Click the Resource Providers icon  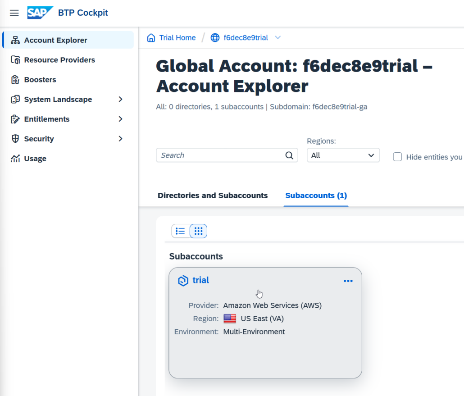click(x=15, y=60)
